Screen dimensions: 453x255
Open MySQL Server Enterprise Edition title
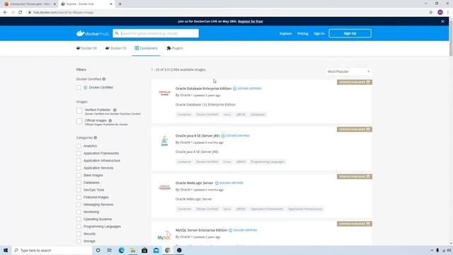click(201, 230)
